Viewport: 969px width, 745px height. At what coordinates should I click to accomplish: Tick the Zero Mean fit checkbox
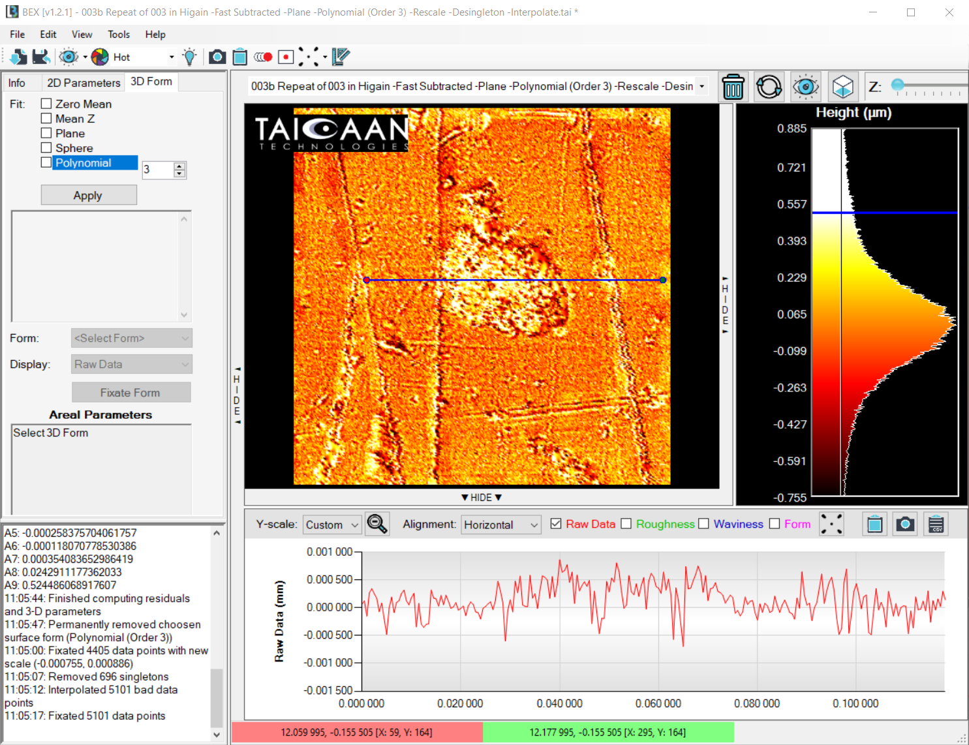click(x=46, y=104)
